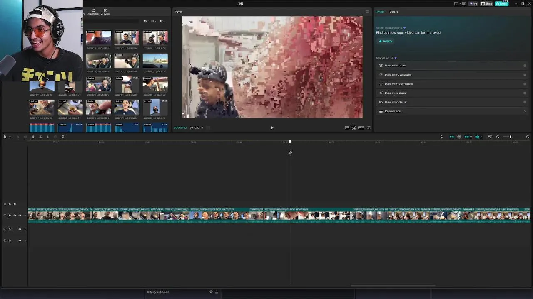Split the clip at the playhead
Image resolution: width=533 pixels, height=299 pixels.
click(33, 137)
